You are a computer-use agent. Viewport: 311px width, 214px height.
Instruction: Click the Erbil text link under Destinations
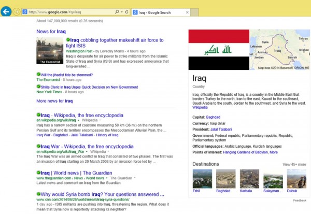[x=196, y=191]
